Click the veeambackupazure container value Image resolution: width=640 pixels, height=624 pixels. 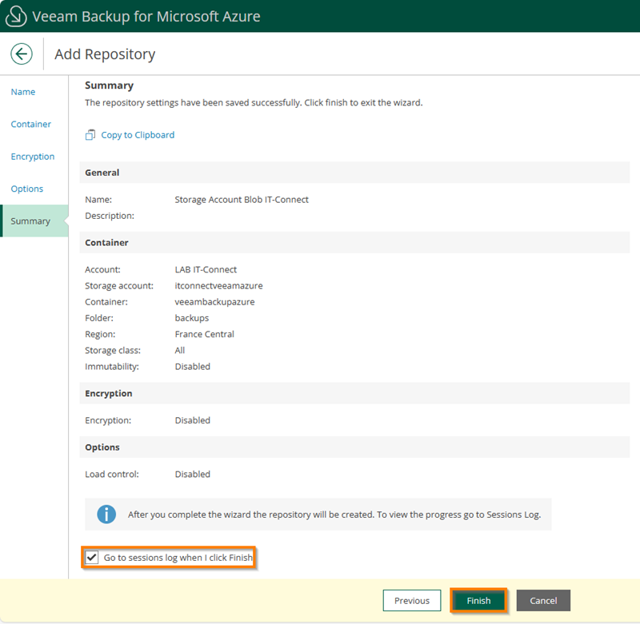click(214, 302)
